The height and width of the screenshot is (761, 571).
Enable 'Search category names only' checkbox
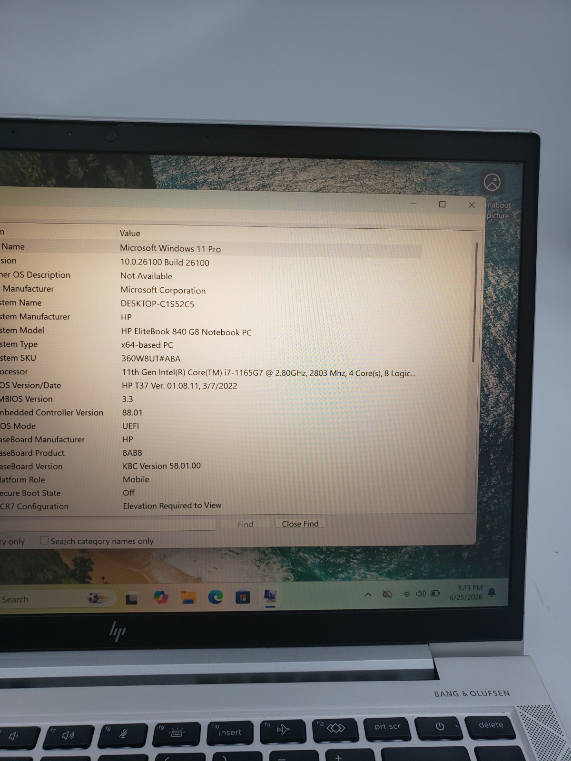coord(44,540)
